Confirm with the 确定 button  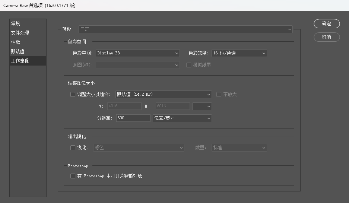click(327, 23)
